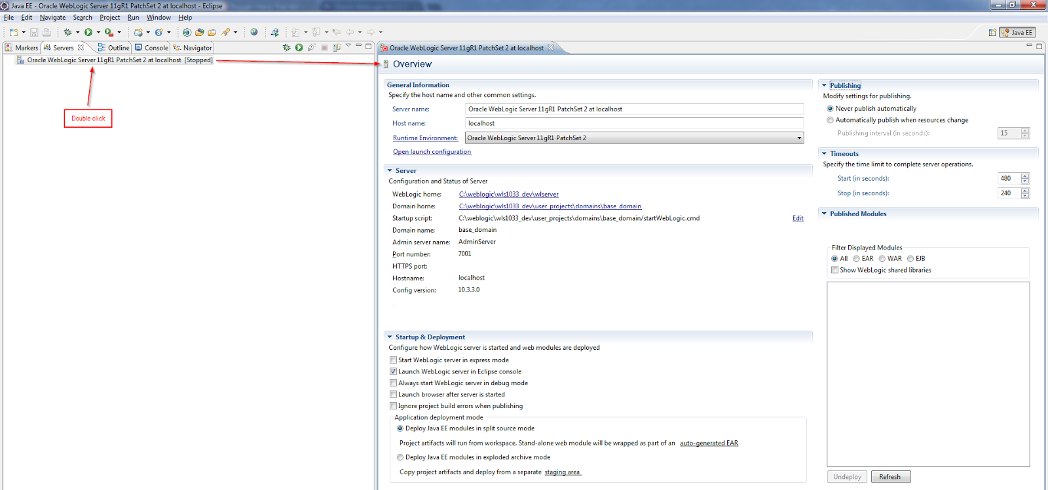1048x490 pixels.
Task: Close the Servers tab with its X
Action: (x=81, y=47)
